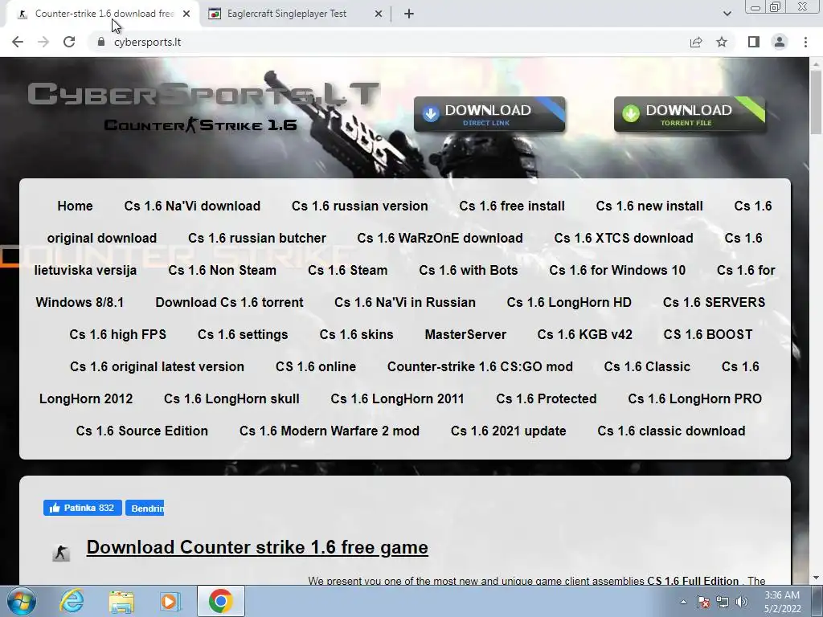This screenshot has height=617, width=823.
Task: Open Cs 1.6 2021 update
Action: tap(508, 431)
